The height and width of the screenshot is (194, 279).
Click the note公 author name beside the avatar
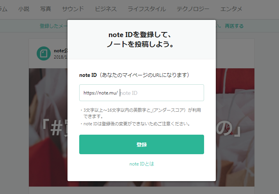click(60, 51)
